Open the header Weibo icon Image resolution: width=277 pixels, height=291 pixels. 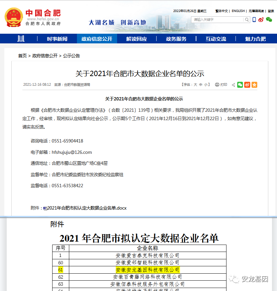(x=261, y=19)
